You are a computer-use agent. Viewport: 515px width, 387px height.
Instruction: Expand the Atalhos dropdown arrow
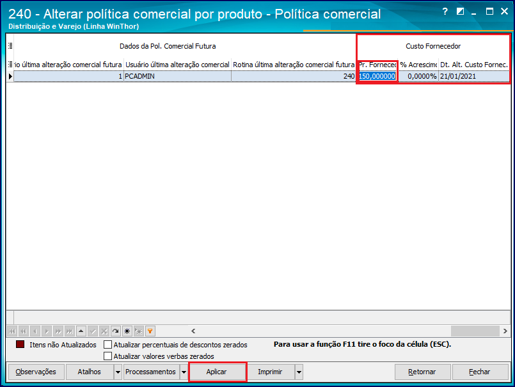tap(118, 372)
